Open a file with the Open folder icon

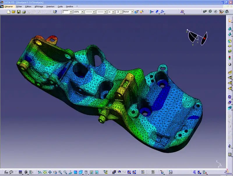coord(14,12)
